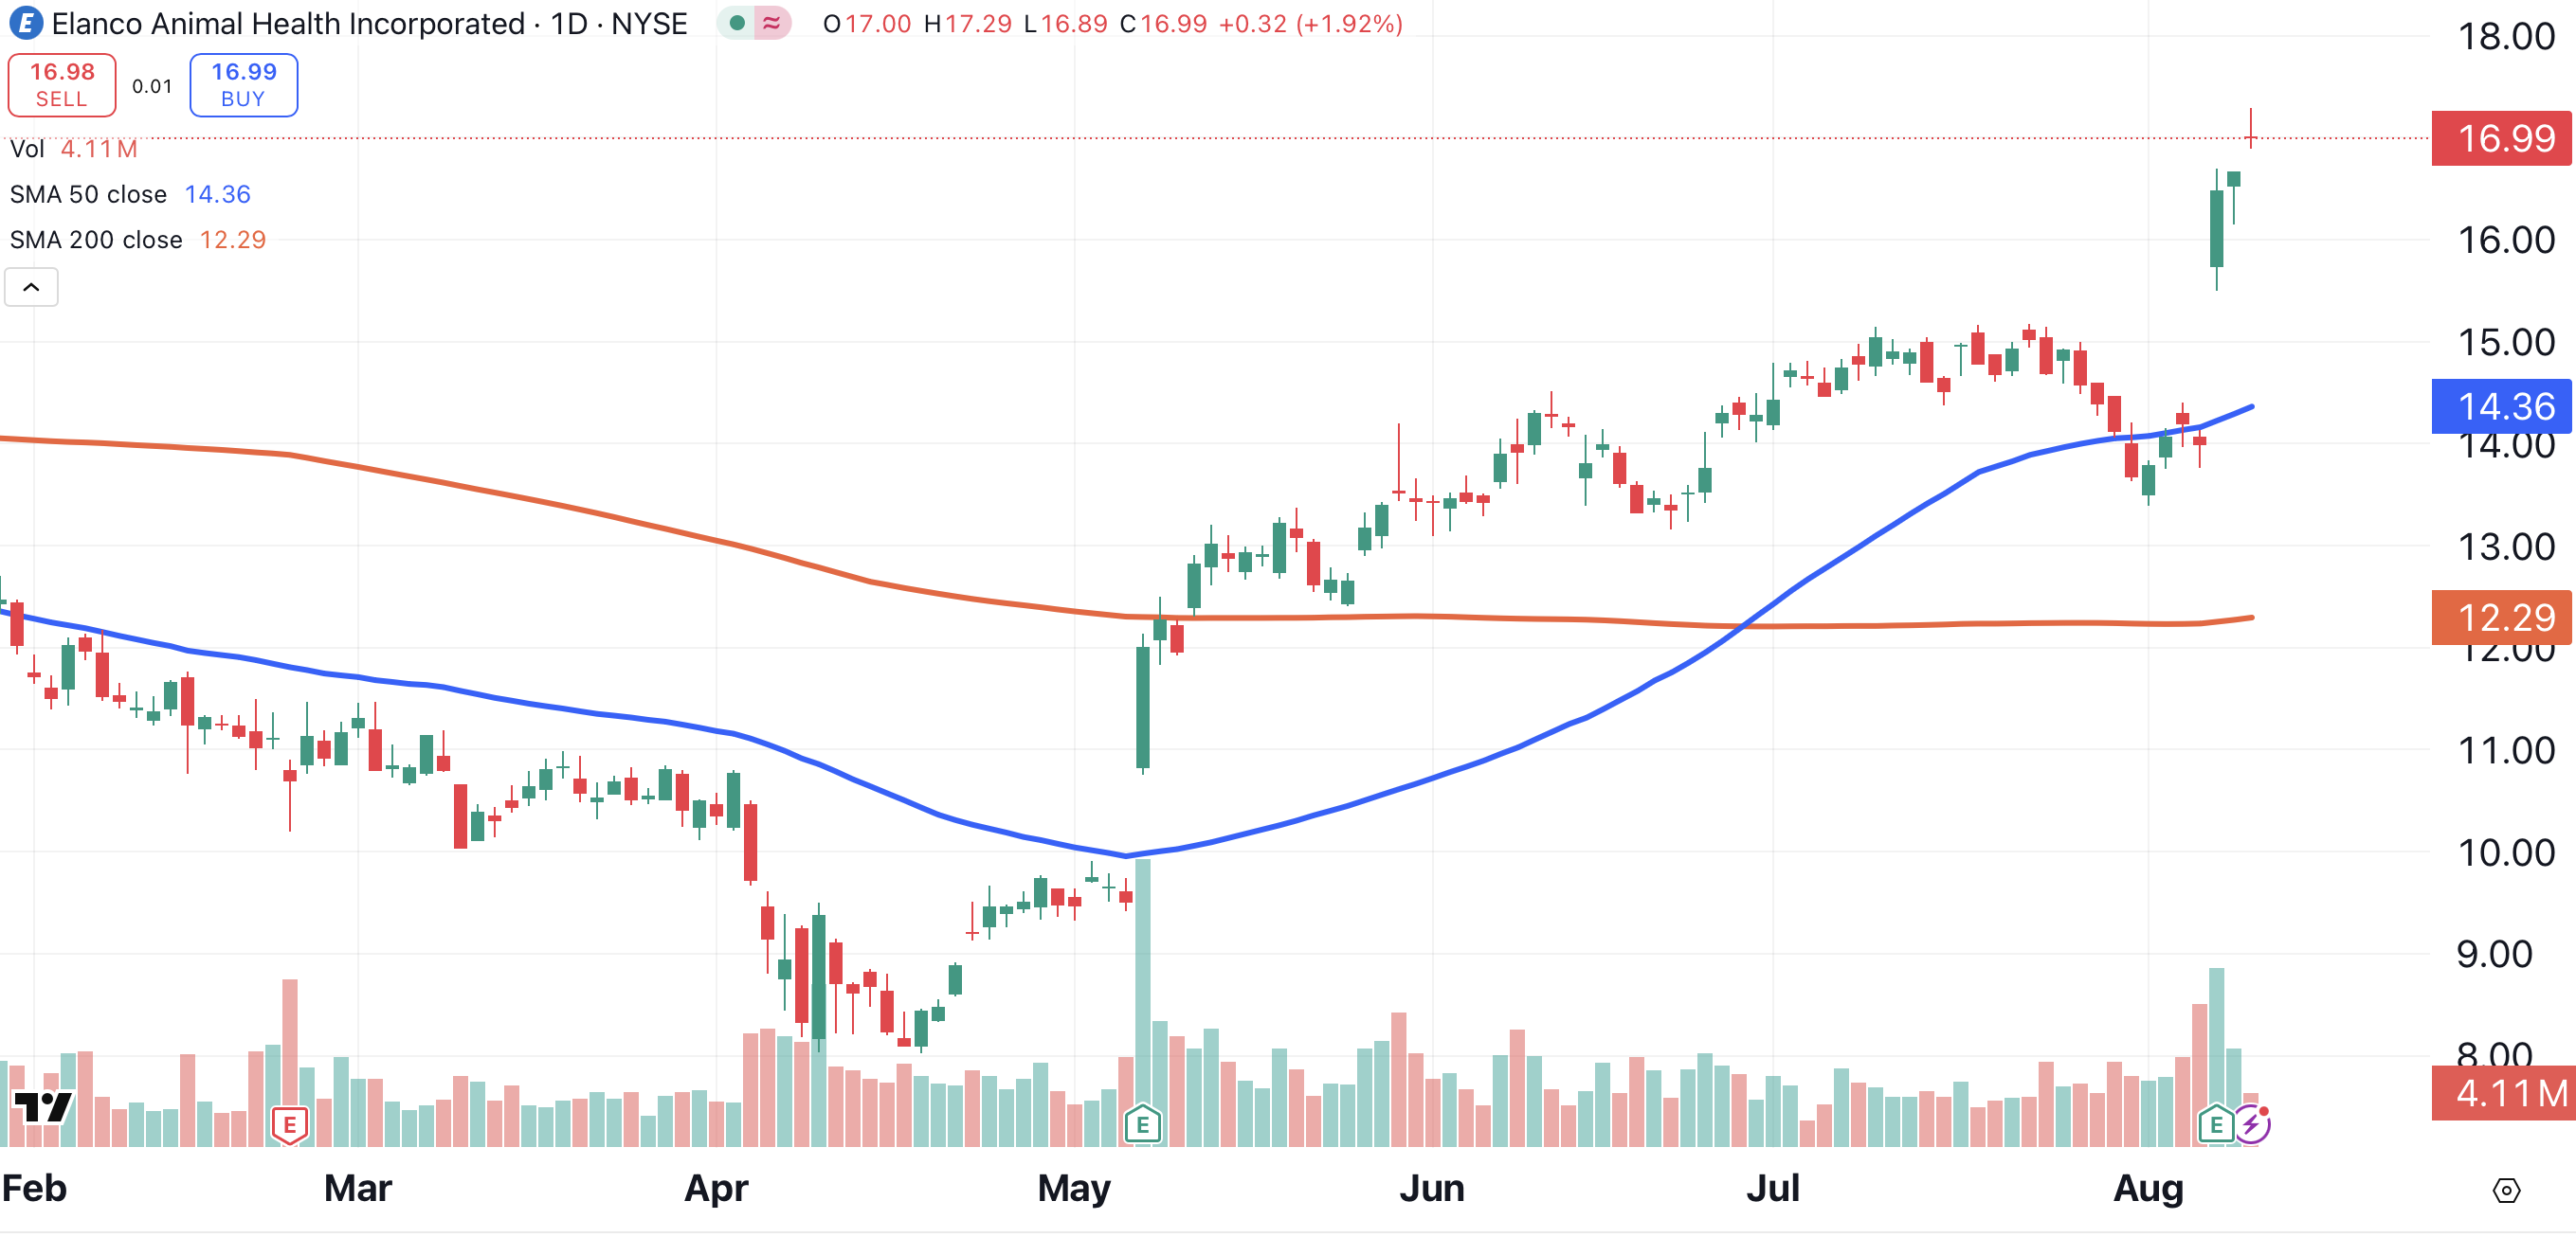
Task: Open the green August earnings marker
Action: (x=2216, y=1125)
